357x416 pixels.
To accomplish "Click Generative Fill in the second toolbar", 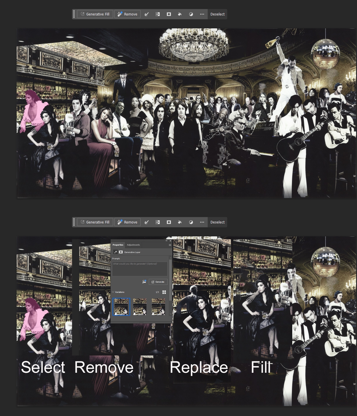I will click(95, 222).
